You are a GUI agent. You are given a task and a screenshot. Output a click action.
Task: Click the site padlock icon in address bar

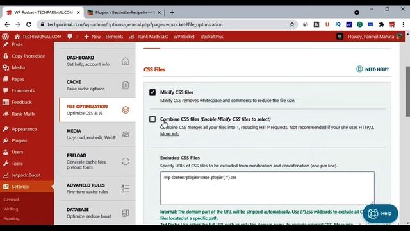click(42, 24)
